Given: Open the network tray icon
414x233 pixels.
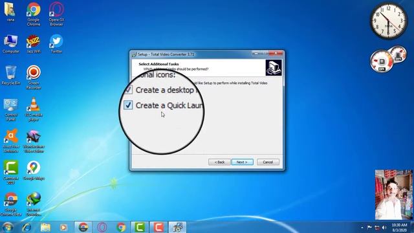Looking at the screenshot, I should (376, 227).
